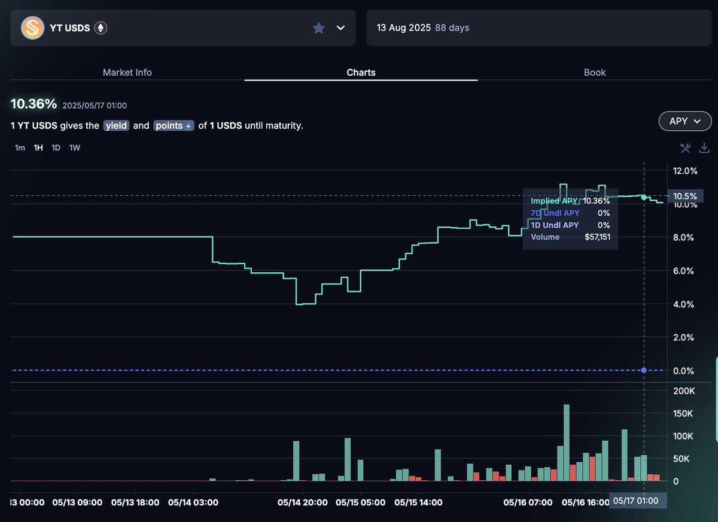The width and height of the screenshot is (718, 522).
Task: Switch to the Market Info tab
Action: coord(127,72)
